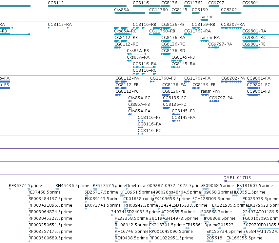
Task: Select the CG9801-PA protein feature
Action: click(253, 82)
